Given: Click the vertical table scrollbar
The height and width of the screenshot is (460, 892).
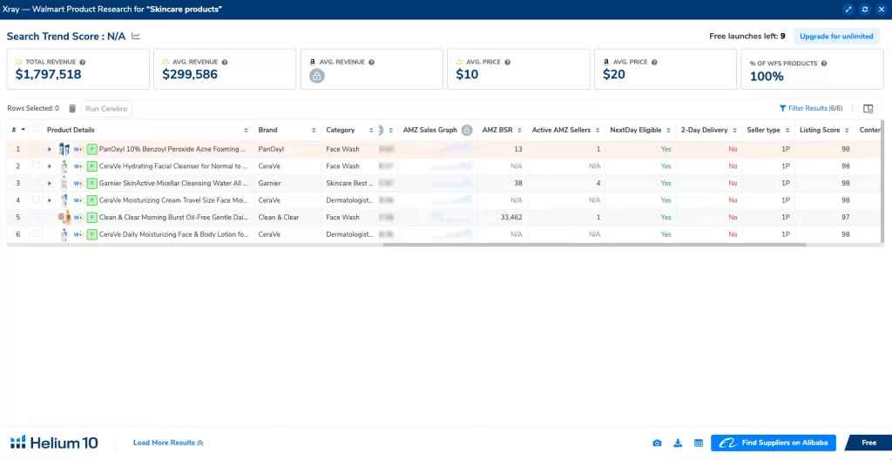Looking at the screenshot, I should pos(882,182).
